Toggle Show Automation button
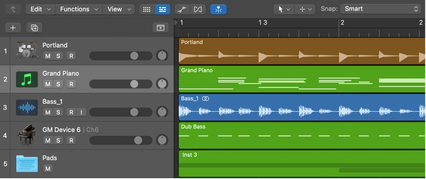 click(x=182, y=9)
